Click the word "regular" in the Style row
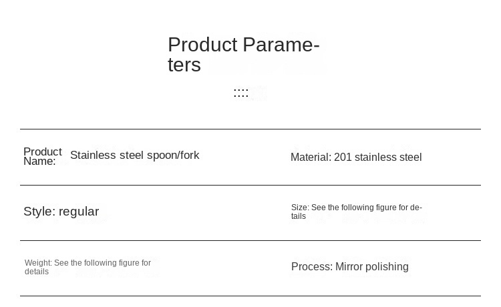This screenshot has width=501, height=307. pyautogui.click(x=79, y=212)
